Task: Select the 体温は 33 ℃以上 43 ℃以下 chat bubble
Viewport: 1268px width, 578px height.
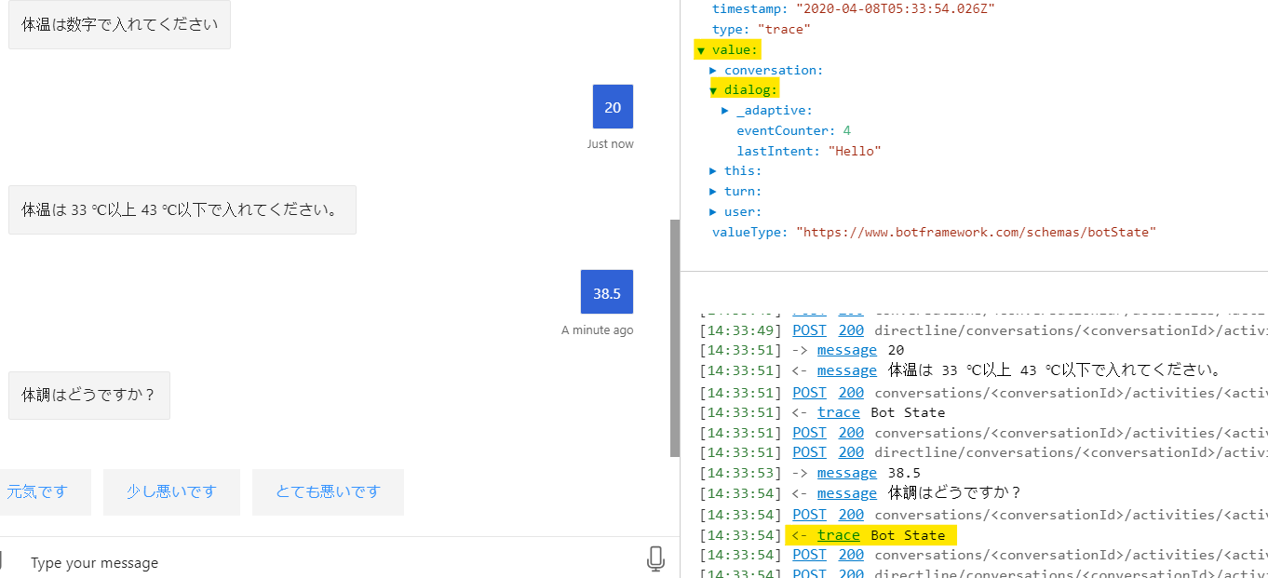Action: click(182, 209)
